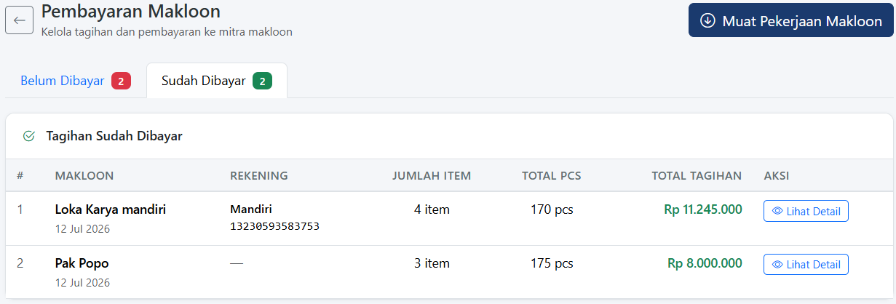
Task: Click the MAKLOON column header
Action: (x=84, y=175)
